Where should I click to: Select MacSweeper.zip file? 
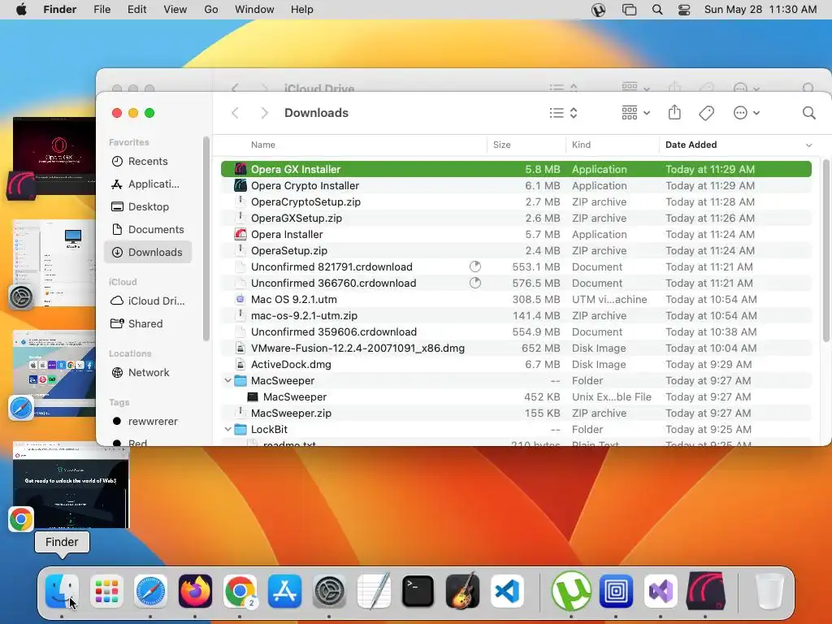click(516, 413)
